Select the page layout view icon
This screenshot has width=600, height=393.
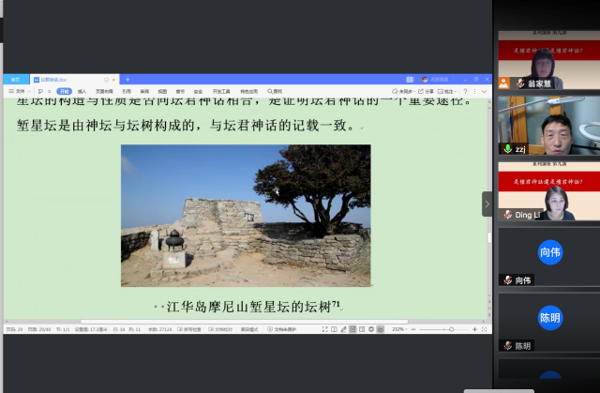(352, 329)
